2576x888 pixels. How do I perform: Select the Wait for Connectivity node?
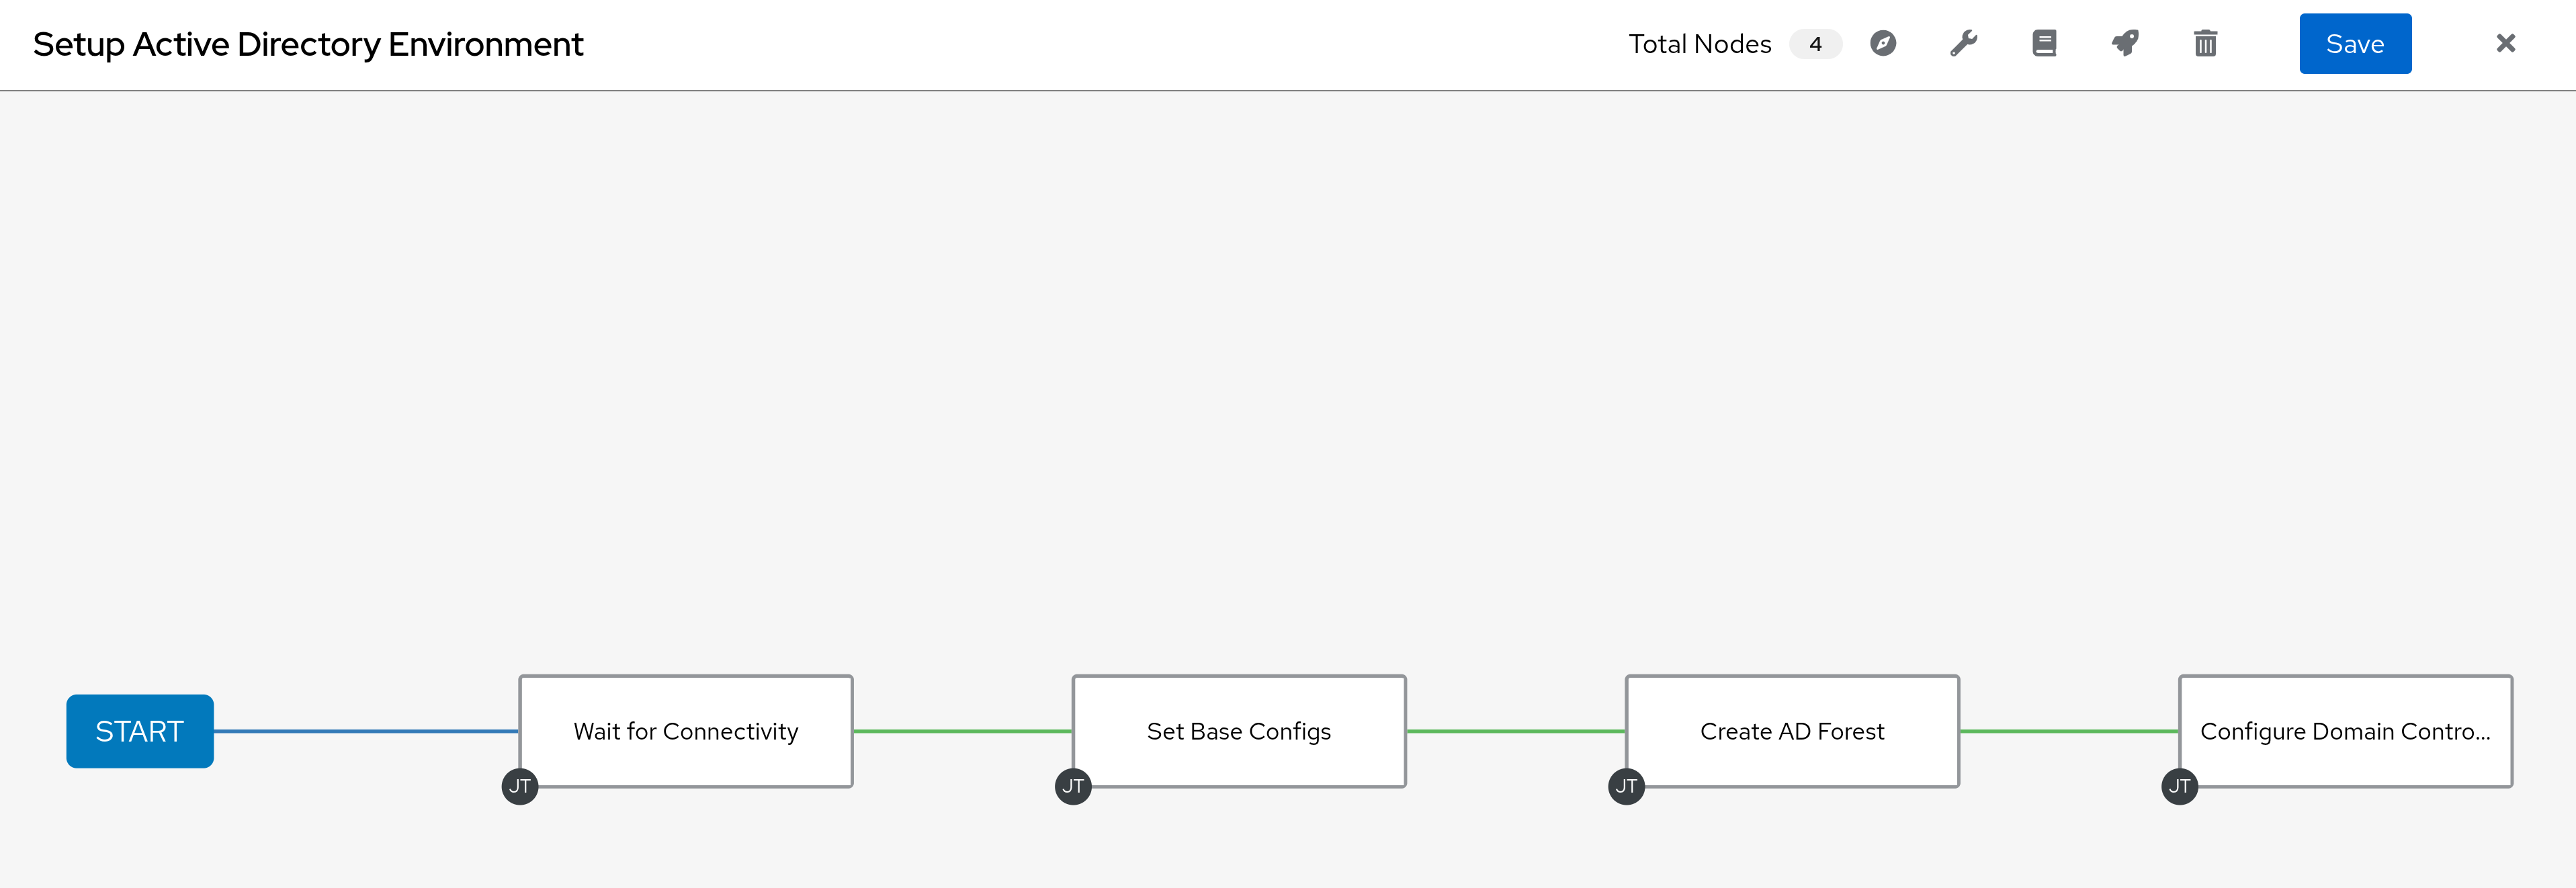pyautogui.click(x=686, y=731)
